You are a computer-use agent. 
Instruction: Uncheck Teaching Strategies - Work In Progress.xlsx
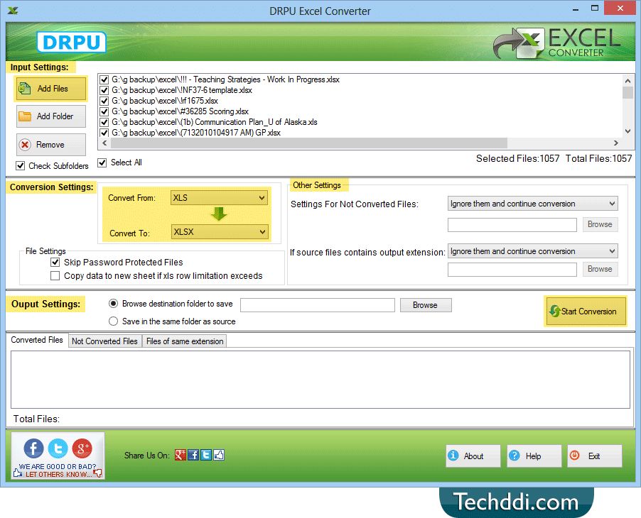pos(104,79)
